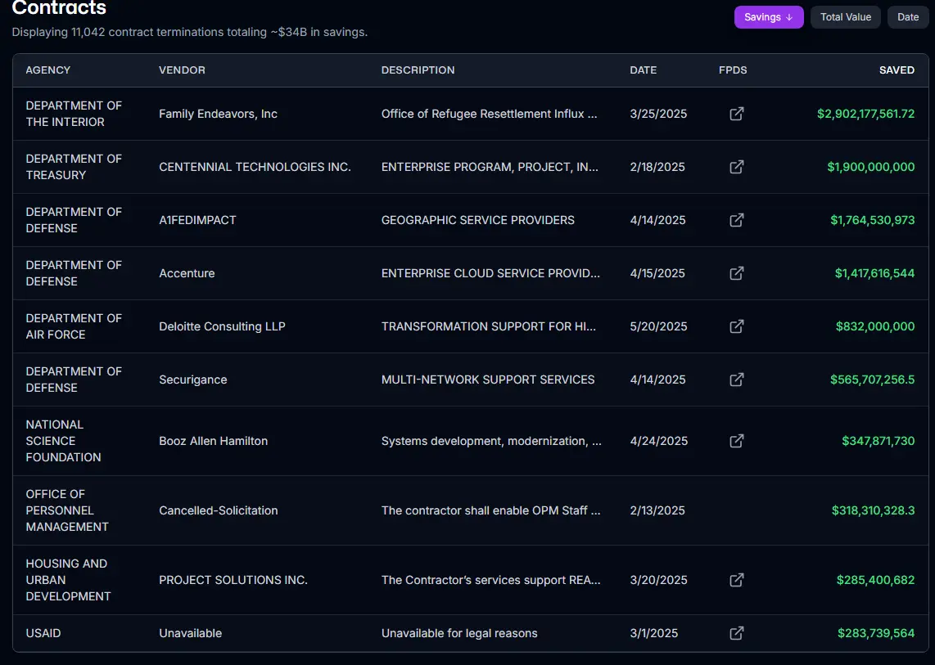Open FPDS link for Booz Allen Hamilton

pyautogui.click(x=736, y=441)
